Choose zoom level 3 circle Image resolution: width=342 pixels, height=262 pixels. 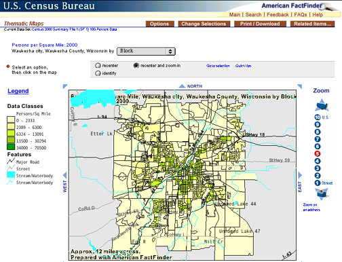click(x=318, y=168)
